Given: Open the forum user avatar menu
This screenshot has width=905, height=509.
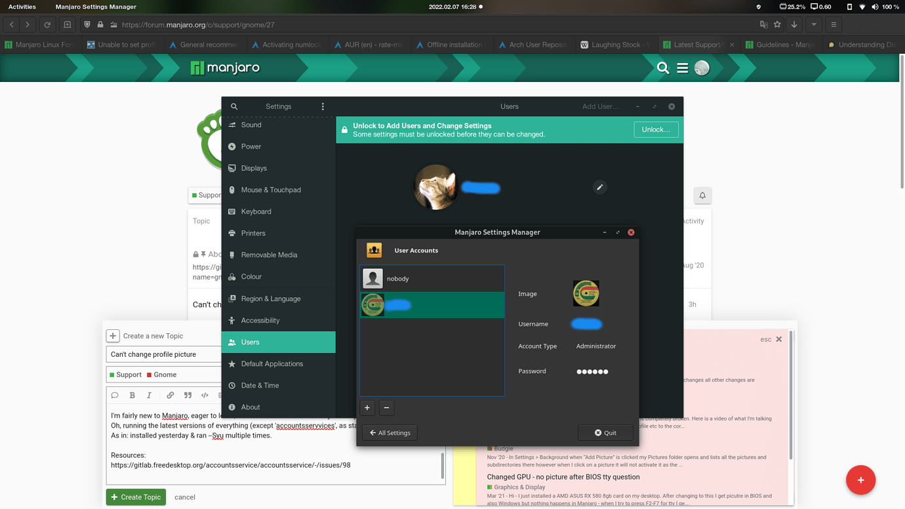Looking at the screenshot, I should (702, 68).
